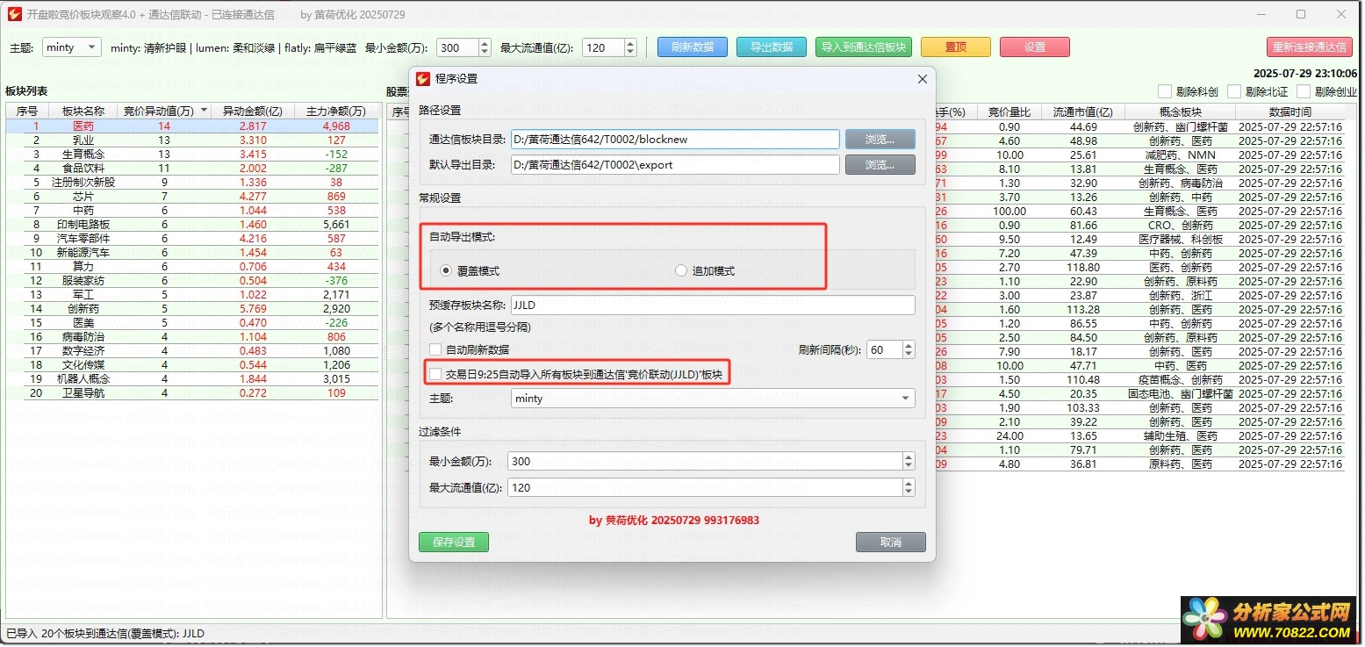This screenshot has height=647, width=1365.
Task: Open 设置 via the red button
Action: coord(1035,47)
